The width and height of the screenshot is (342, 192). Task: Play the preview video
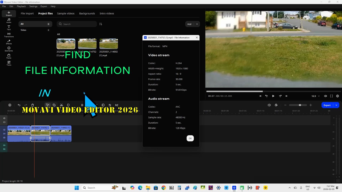(x=273, y=96)
